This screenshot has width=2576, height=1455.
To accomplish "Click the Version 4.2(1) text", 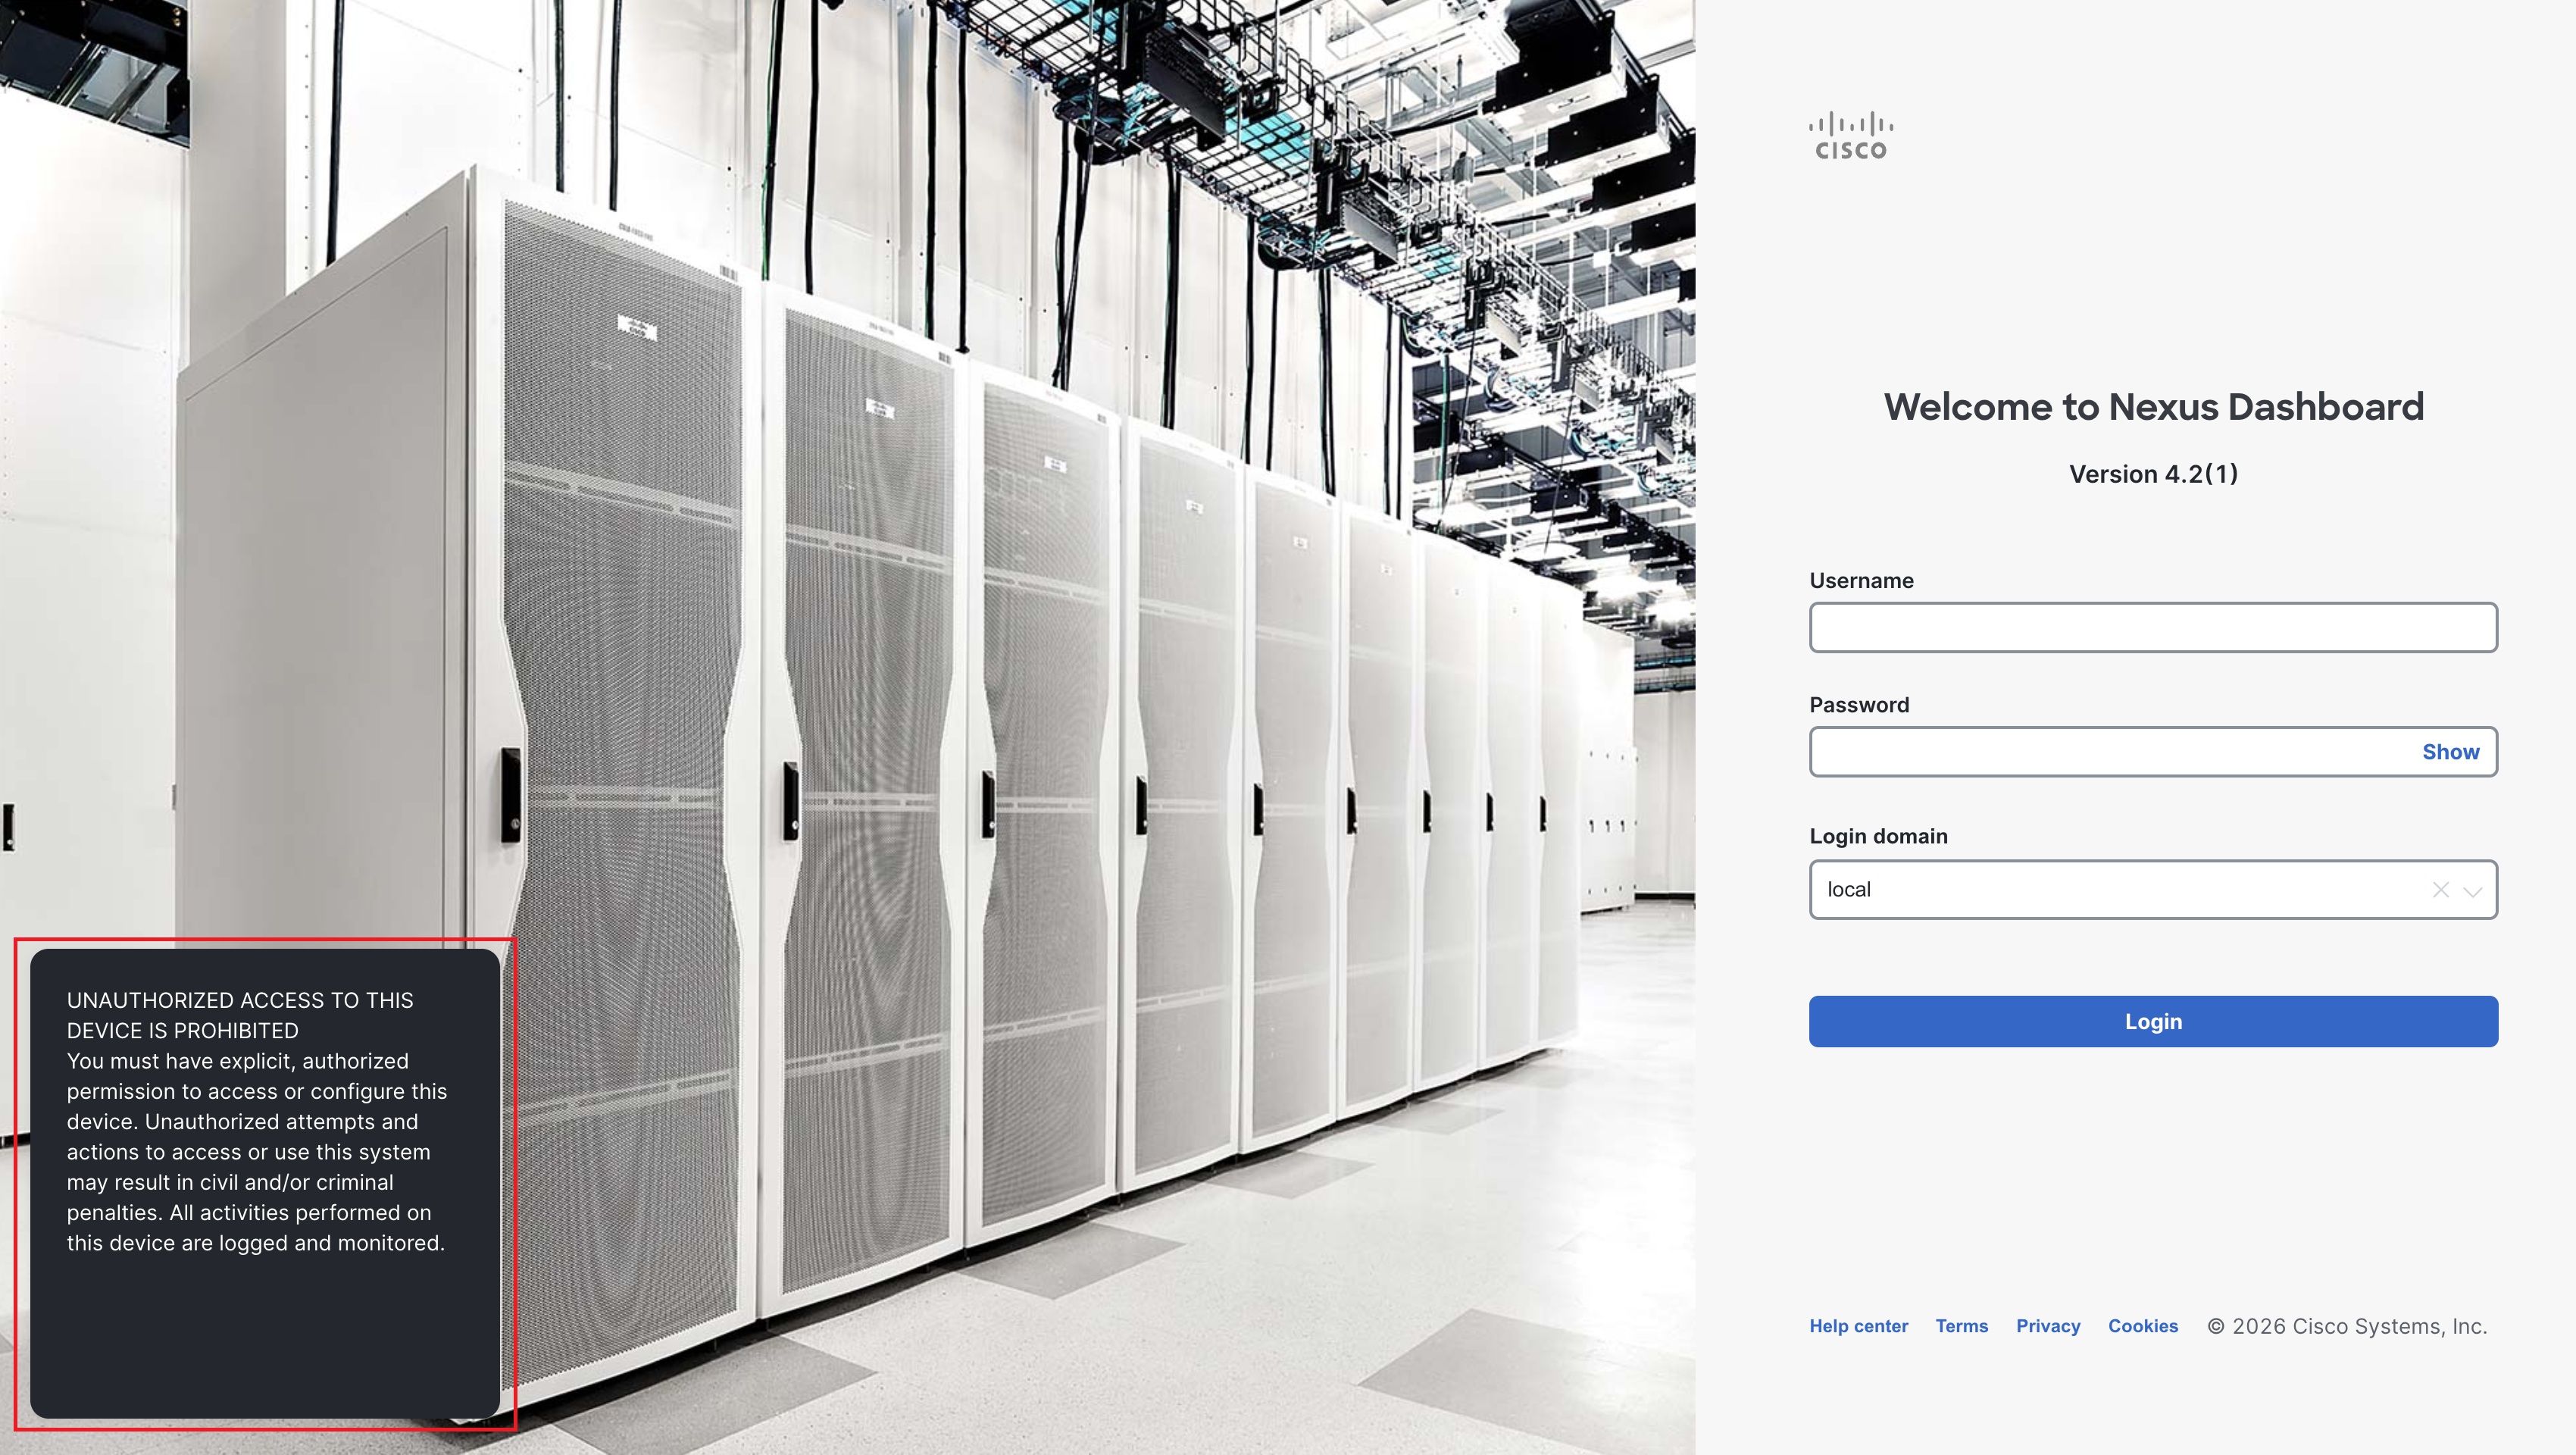I will point(2153,474).
